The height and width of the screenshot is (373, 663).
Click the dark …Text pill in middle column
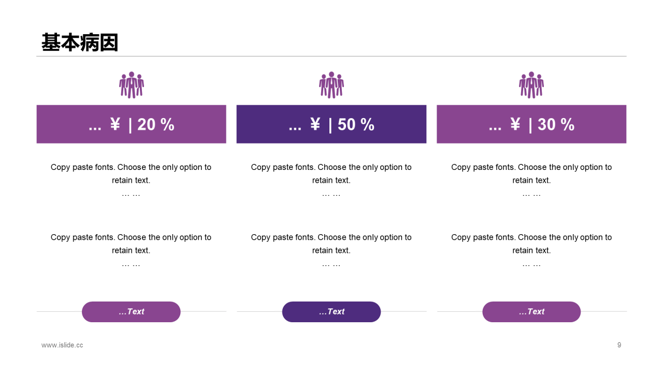[x=331, y=312]
